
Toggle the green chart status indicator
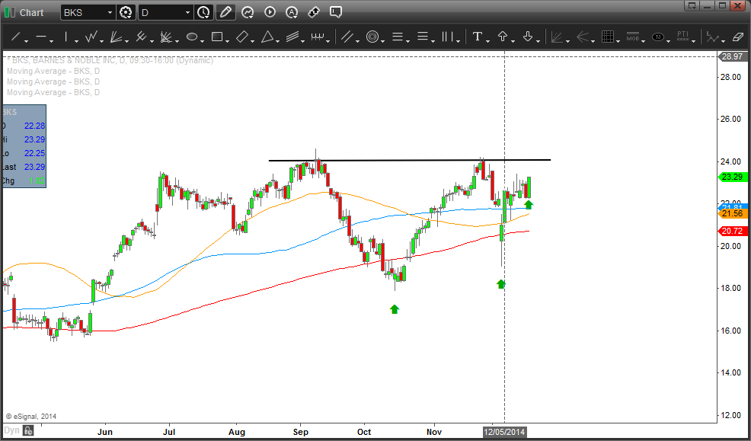click(9, 12)
